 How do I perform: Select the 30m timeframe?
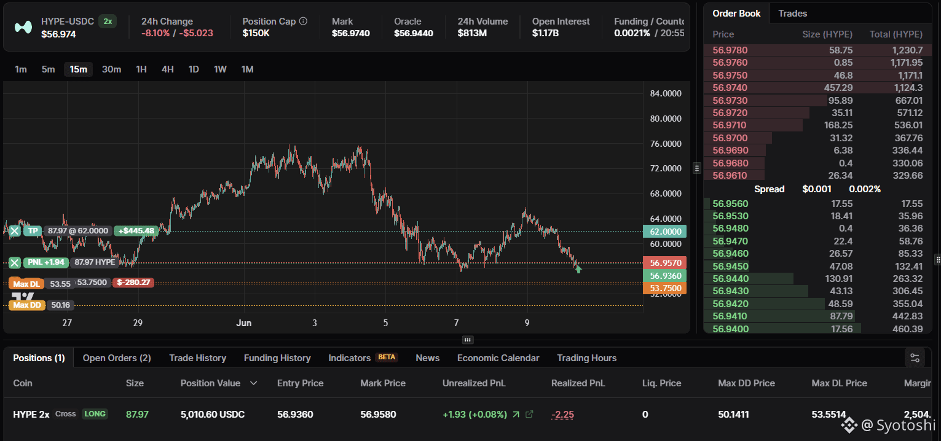111,69
